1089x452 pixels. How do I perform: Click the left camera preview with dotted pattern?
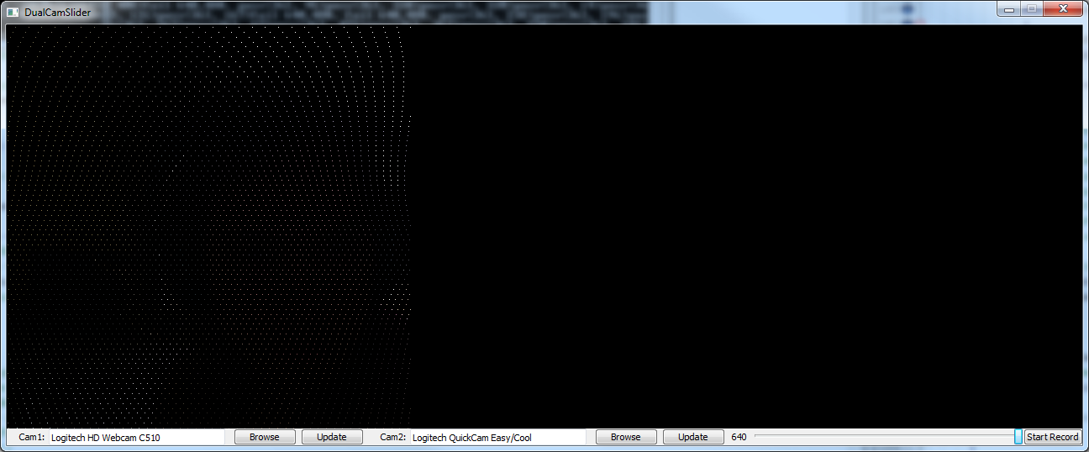tap(208, 227)
